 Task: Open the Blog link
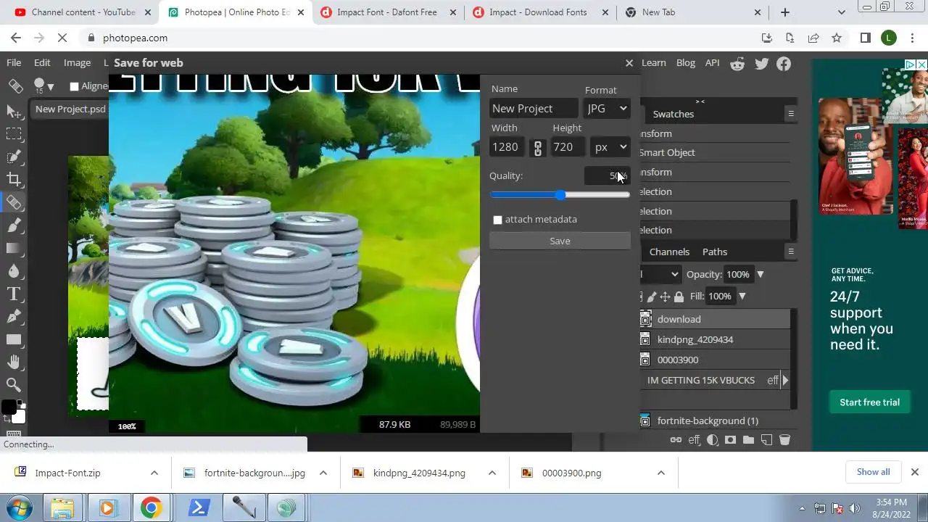tap(686, 63)
